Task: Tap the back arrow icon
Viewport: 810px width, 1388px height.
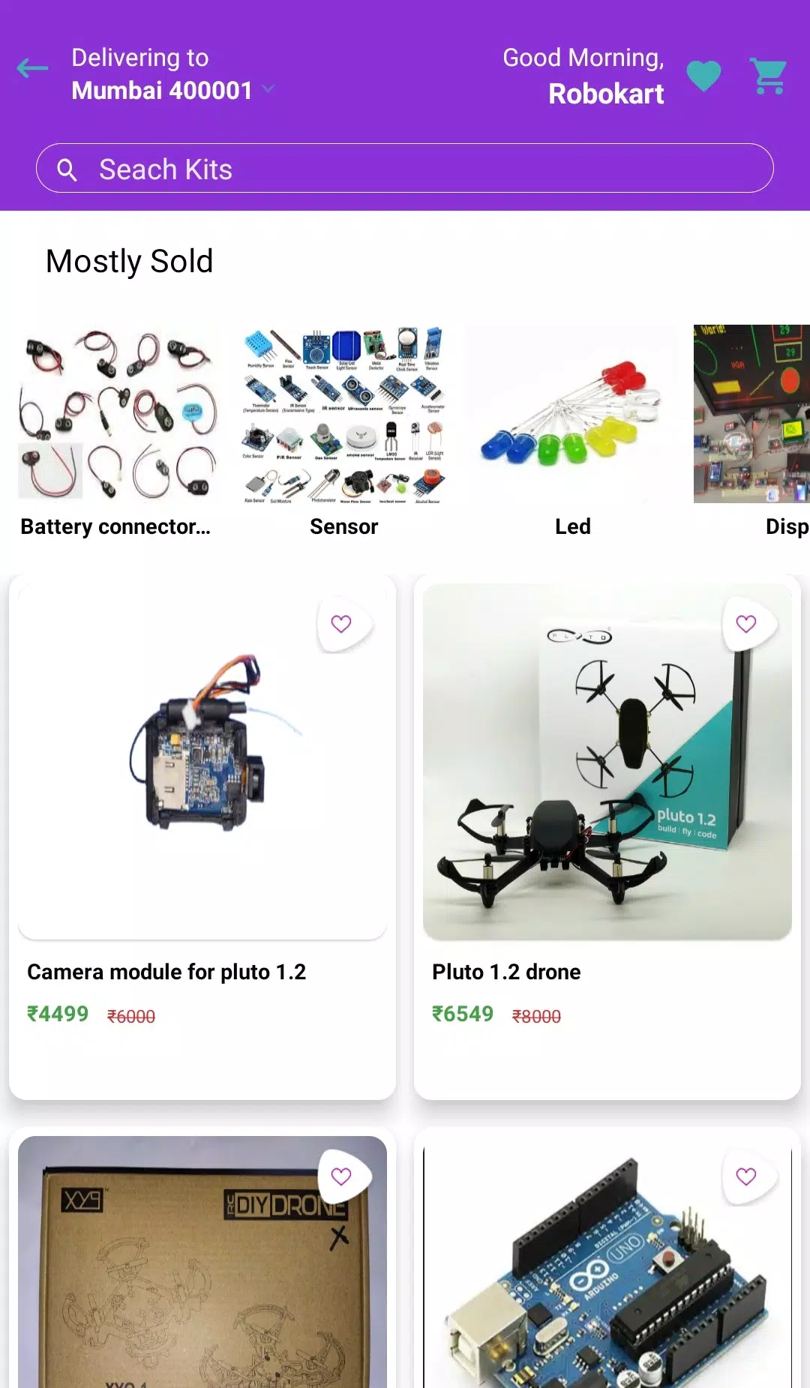Action: point(32,69)
